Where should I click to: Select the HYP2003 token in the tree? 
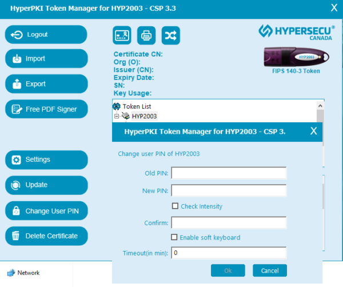[x=145, y=116]
